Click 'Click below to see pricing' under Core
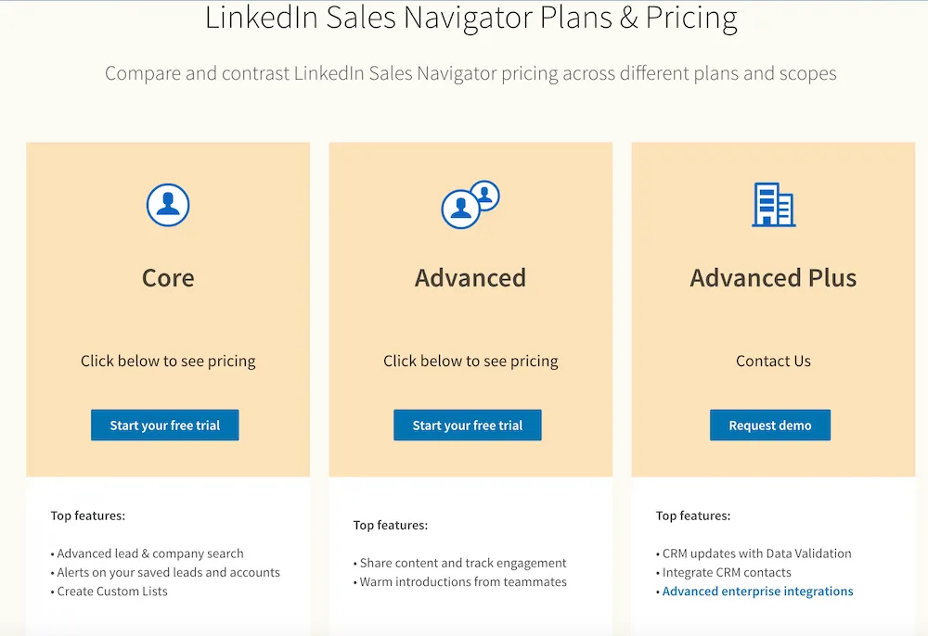The image size is (928, 636). point(167,361)
